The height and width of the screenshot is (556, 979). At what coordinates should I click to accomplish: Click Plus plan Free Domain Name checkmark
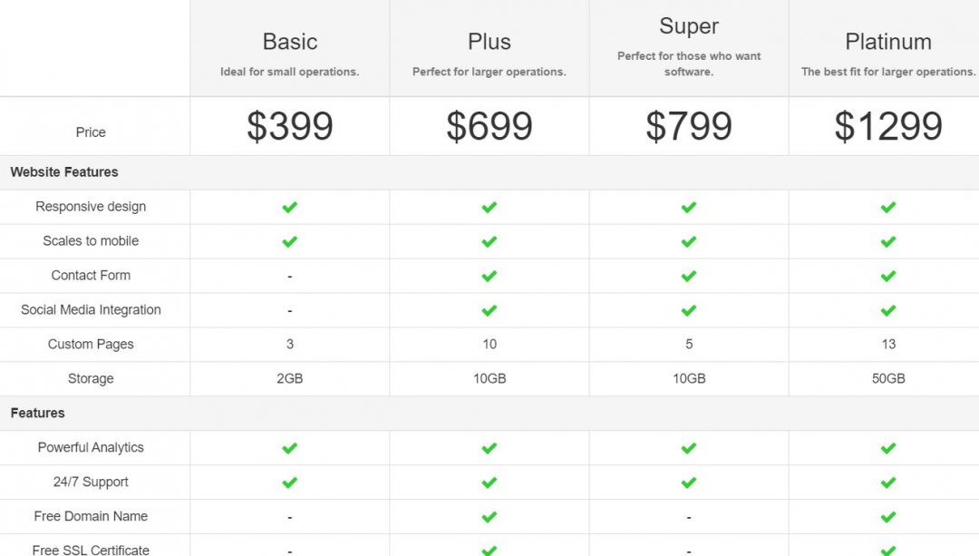pyautogui.click(x=489, y=517)
